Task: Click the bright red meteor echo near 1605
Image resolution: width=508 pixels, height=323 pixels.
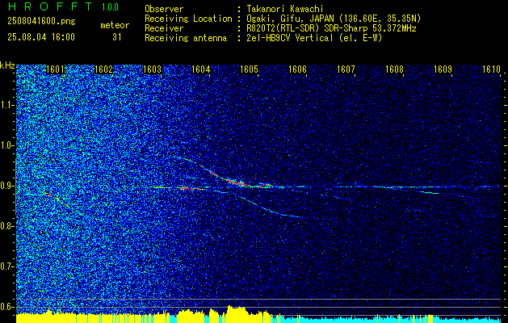Action: click(237, 182)
